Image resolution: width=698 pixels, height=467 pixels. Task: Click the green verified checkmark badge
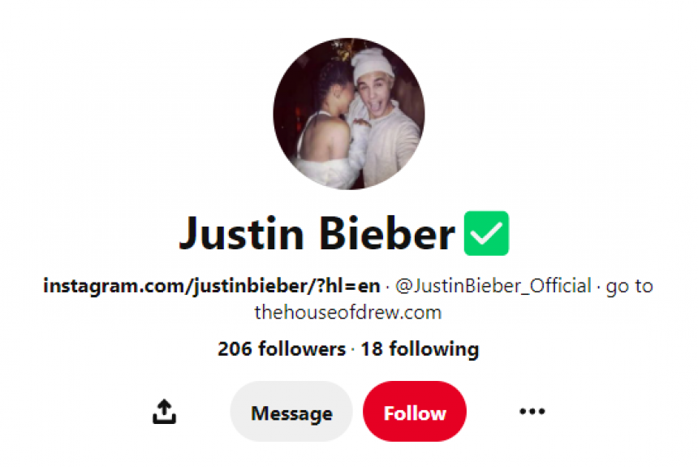coord(486,233)
